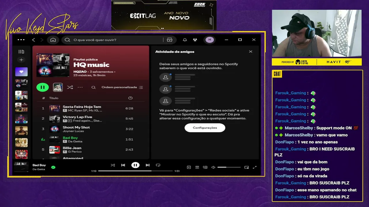The width and height of the screenshot is (369, 207).
Task: Open the HQ music playlist cover image
Action: point(53,65)
